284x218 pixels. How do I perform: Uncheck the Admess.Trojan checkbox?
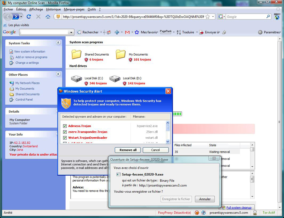65,126
